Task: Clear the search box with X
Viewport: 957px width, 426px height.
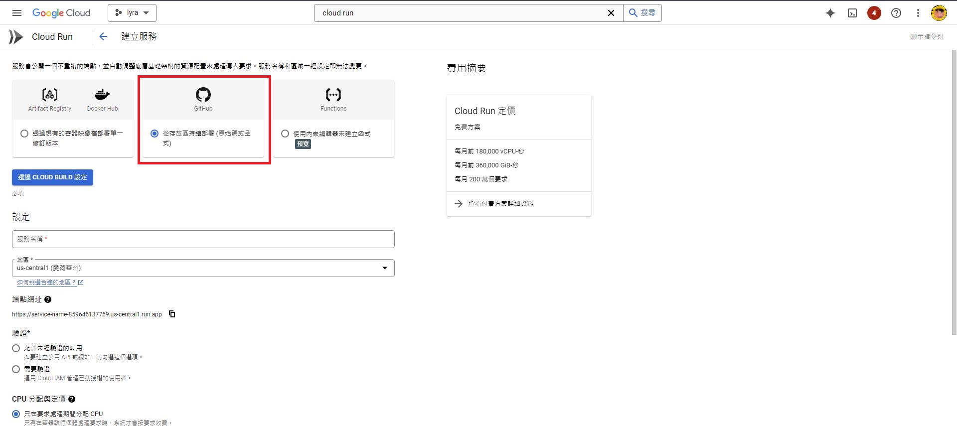Action: [x=611, y=13]
